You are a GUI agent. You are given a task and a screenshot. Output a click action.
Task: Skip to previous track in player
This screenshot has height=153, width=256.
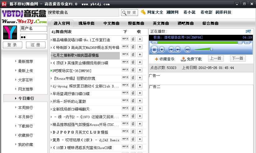click(171, 49)
